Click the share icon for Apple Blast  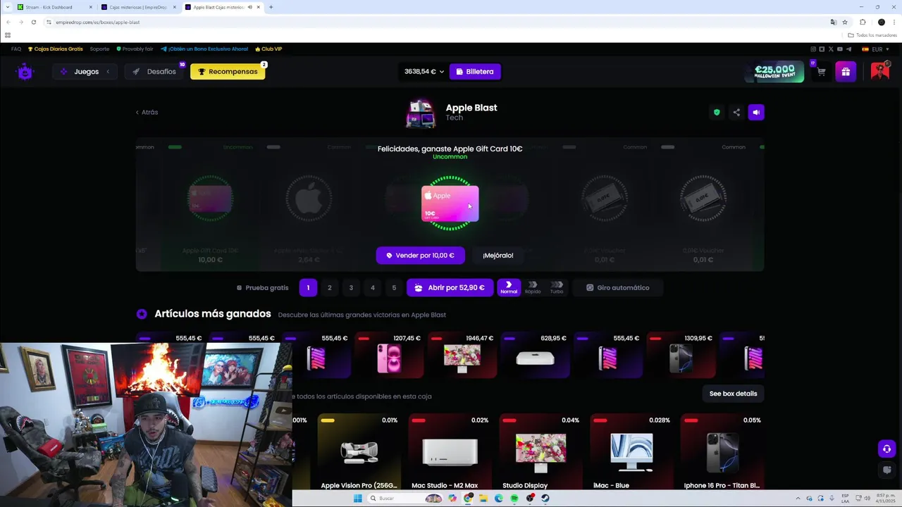coord(736,112)
